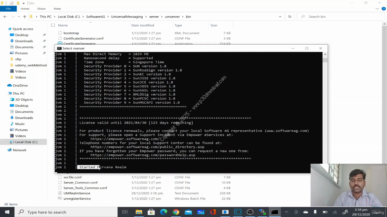Click the nserver console window icon
The height and width of the screenshot is (217, 387).
coord(59,48)
